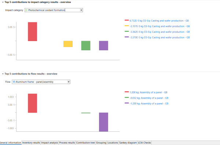Click the red legend swatch for 6.732E-5
Image resolution: width=220 pixels, height=145 pixels.
point(127,20)
